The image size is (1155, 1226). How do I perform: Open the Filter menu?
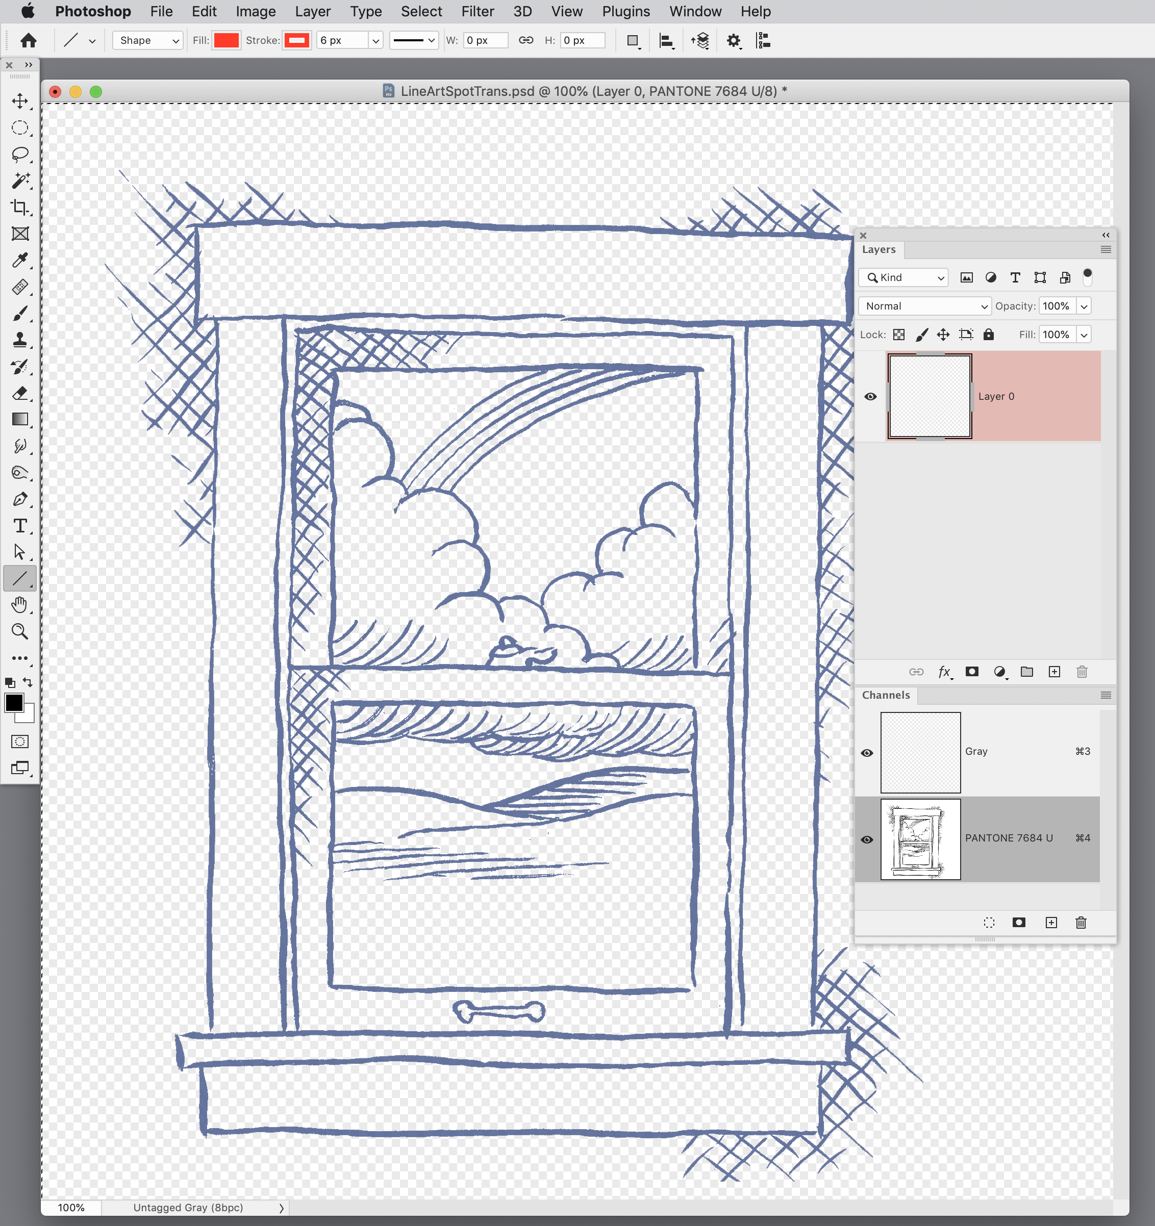coord(477,11)
